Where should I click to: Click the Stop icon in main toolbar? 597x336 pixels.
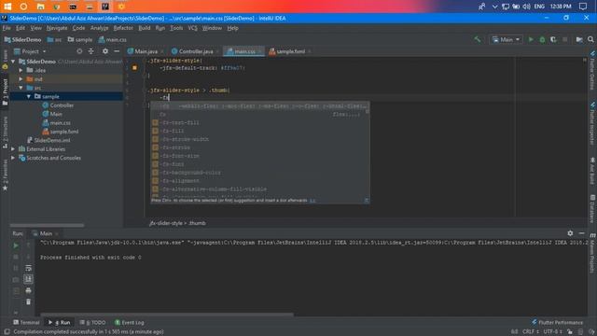point(564,39)
